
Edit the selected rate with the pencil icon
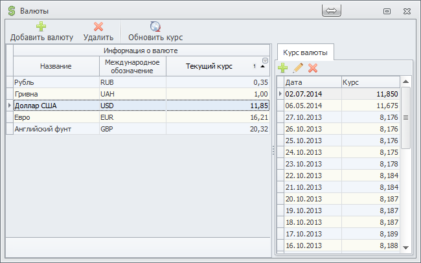coord(298,67)
